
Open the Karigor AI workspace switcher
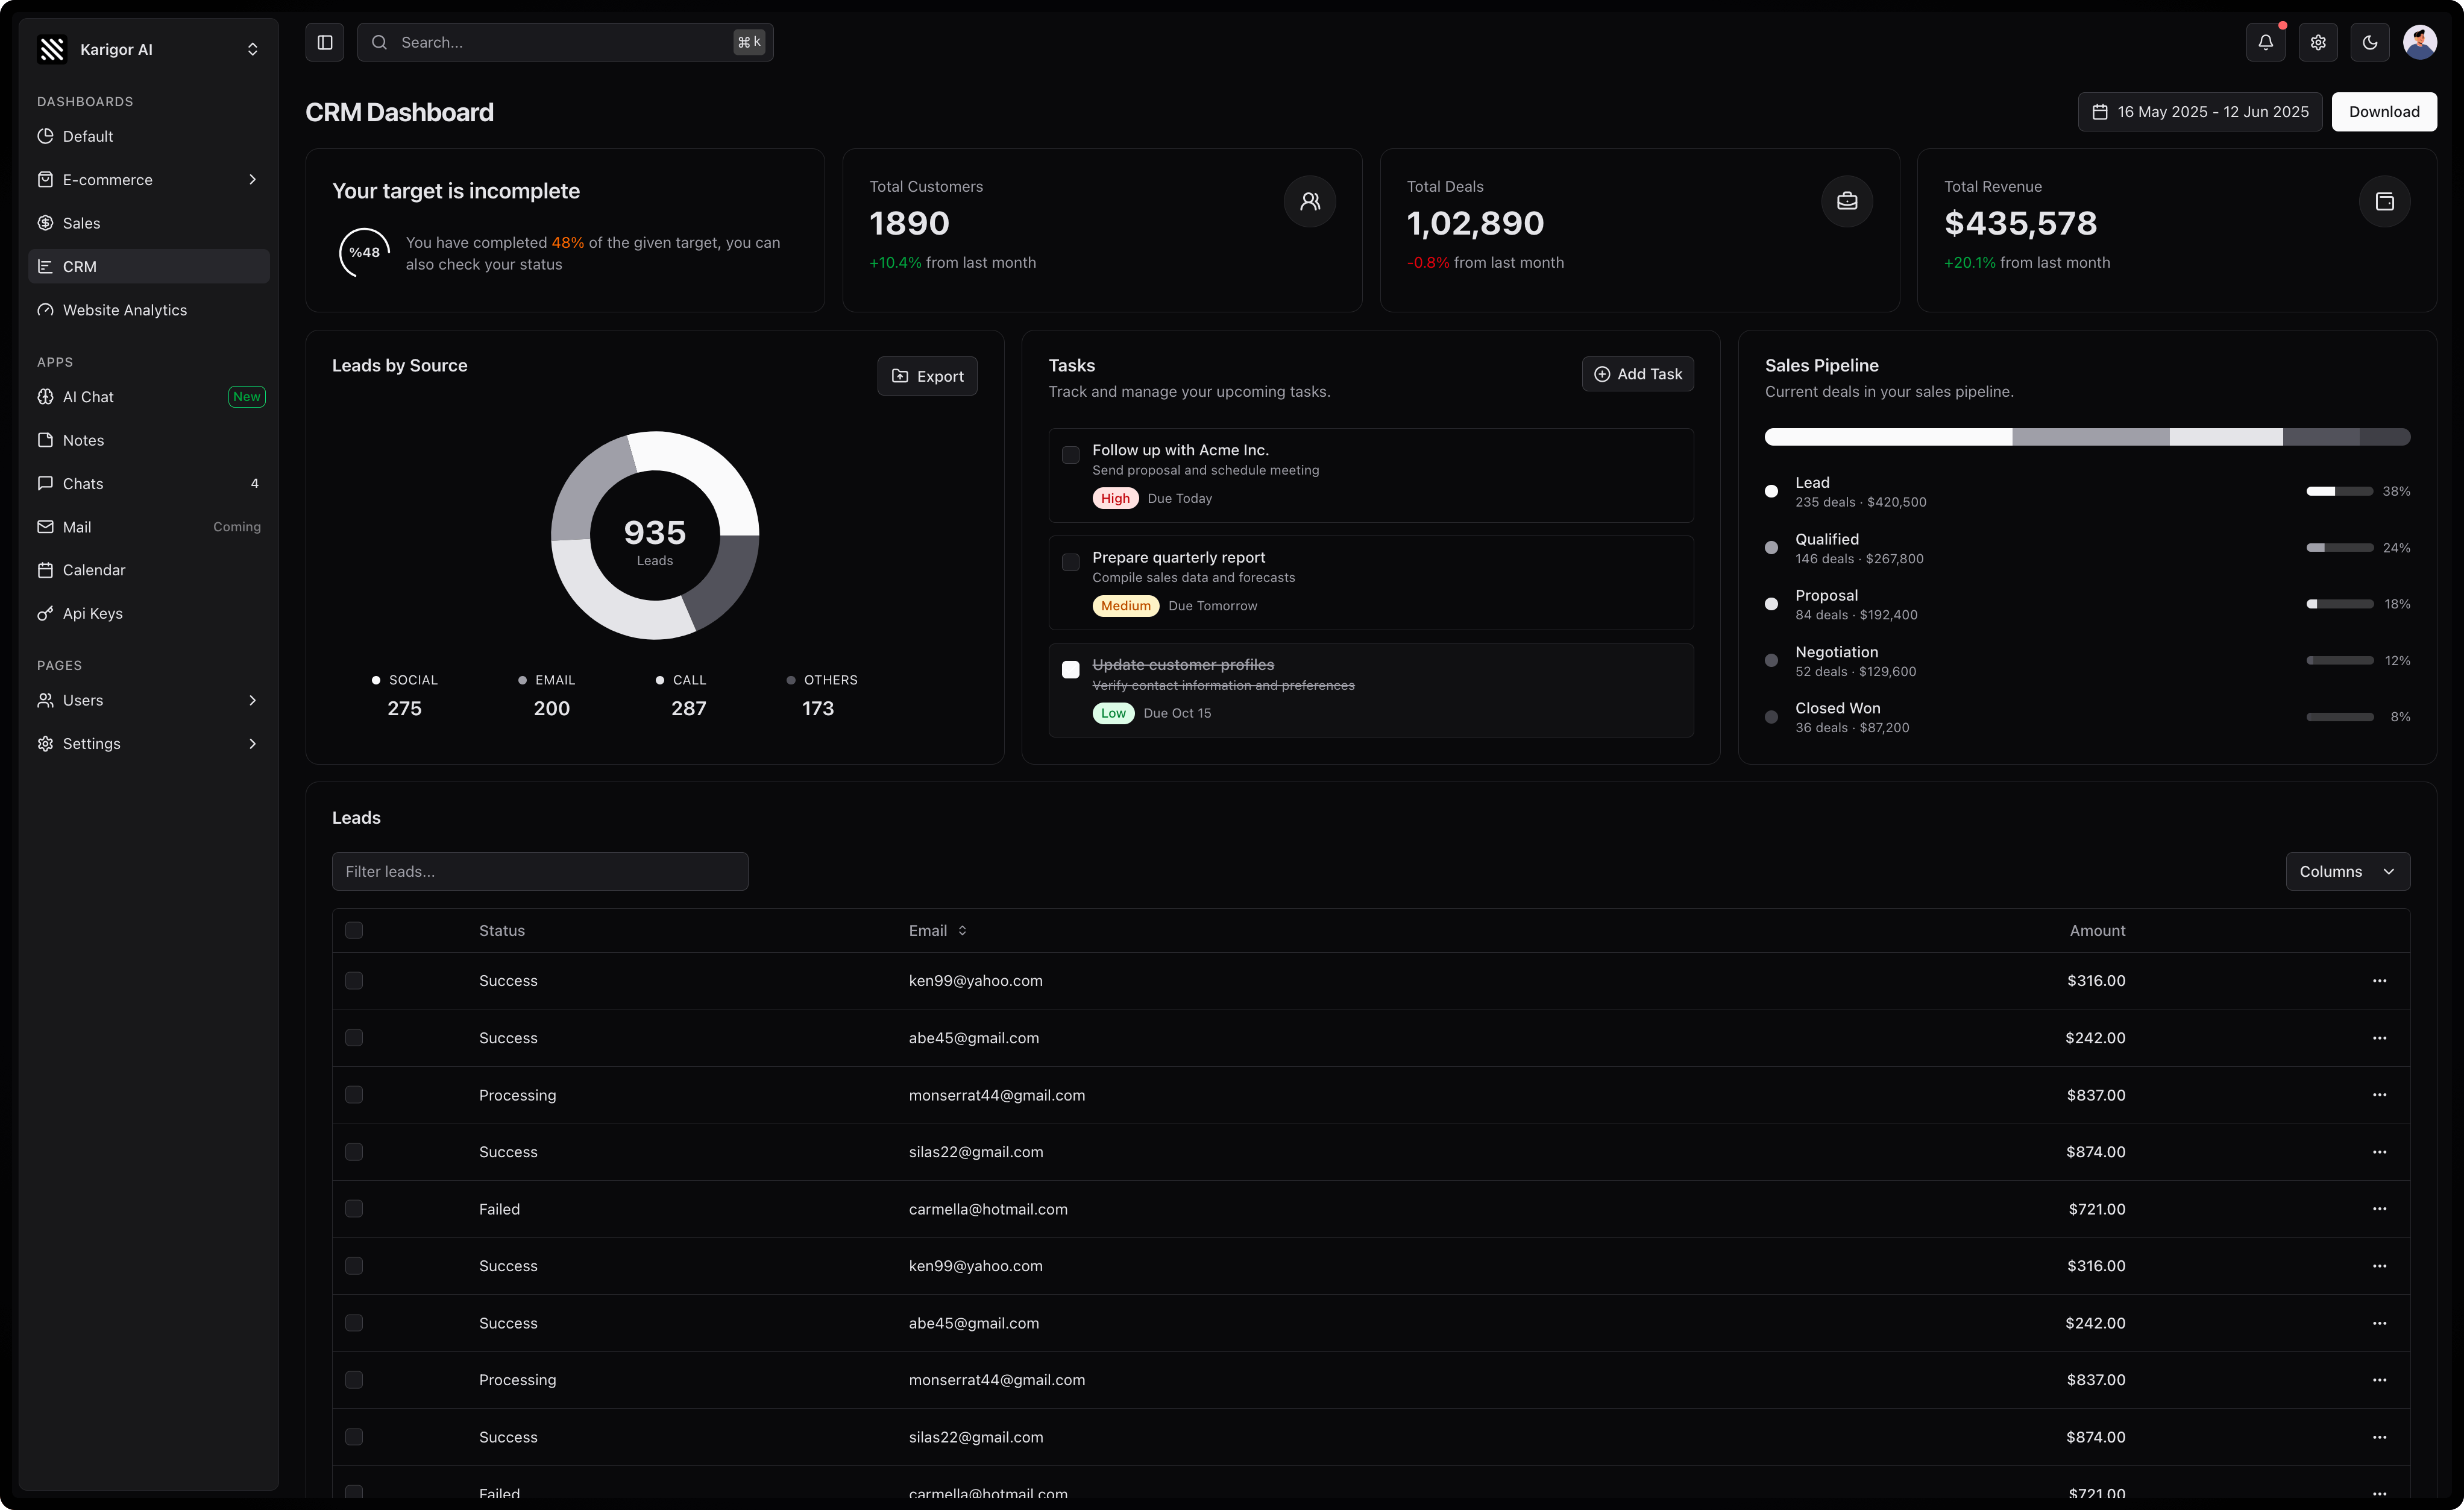[148, 49]
